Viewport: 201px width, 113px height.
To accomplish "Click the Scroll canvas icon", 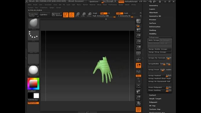I will (138, 30).
